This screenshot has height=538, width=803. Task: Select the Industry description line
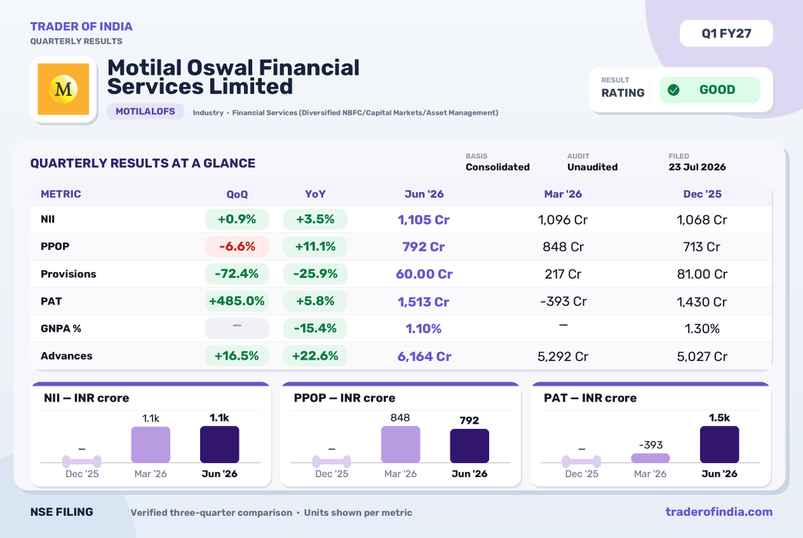[x=345, y=113]
